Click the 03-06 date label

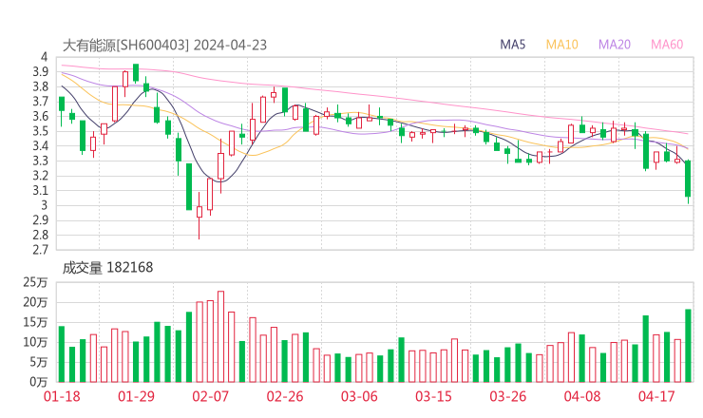(x=359, y=396)
